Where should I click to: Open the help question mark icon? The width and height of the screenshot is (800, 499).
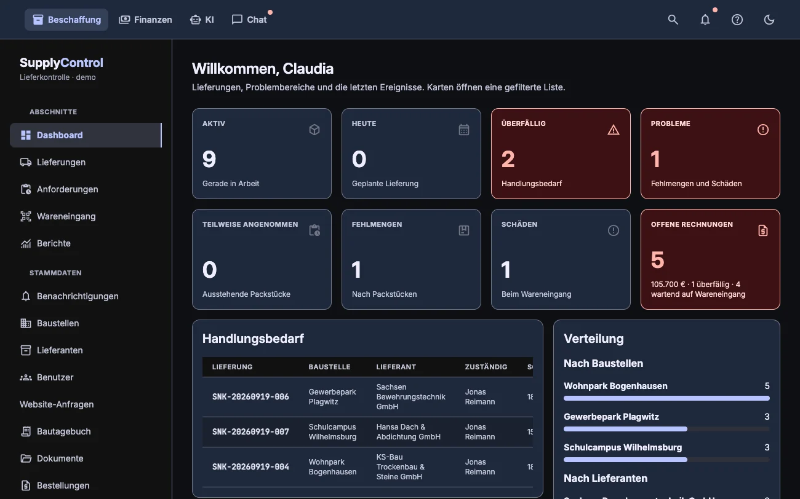pyautogui.click(x=737, y=20)
